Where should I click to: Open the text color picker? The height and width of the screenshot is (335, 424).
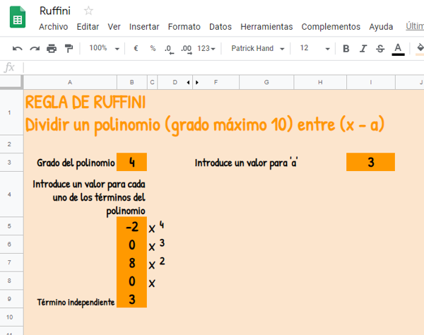click(398, 49)
